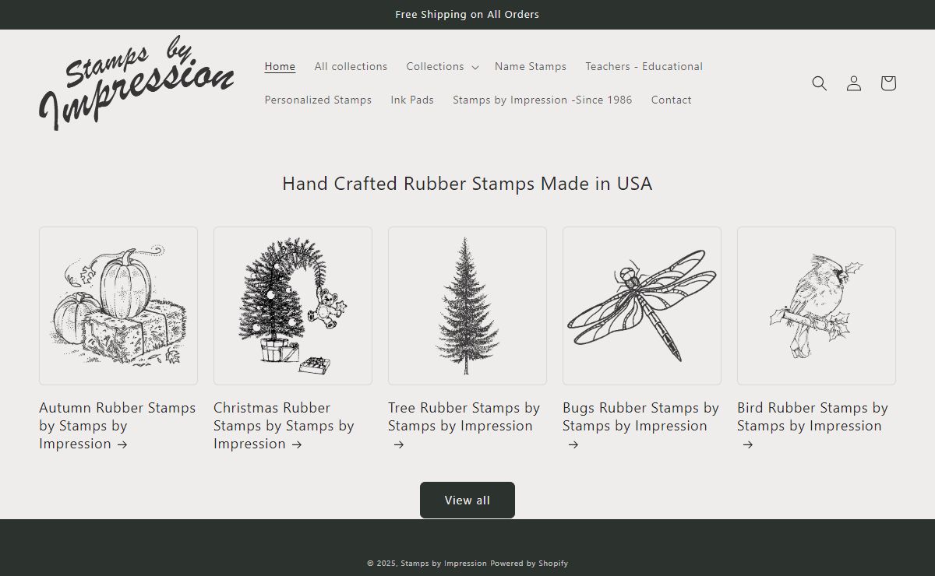Open the account login icon
Image resolution: width=935 pixels, height=576 pixels.
click(x=854, y=83)
